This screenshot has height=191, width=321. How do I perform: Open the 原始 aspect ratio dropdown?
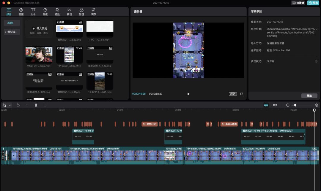233,94
